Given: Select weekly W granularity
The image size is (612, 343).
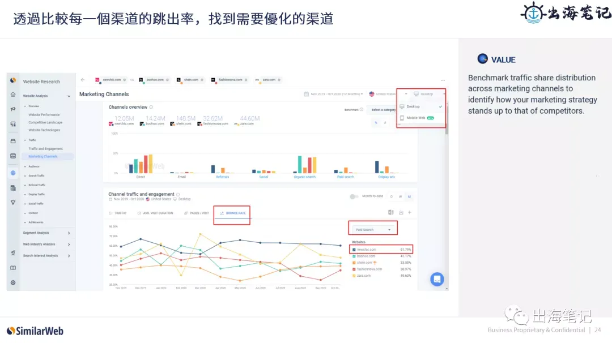Looking at the screenshot, I should click(400, 196).
